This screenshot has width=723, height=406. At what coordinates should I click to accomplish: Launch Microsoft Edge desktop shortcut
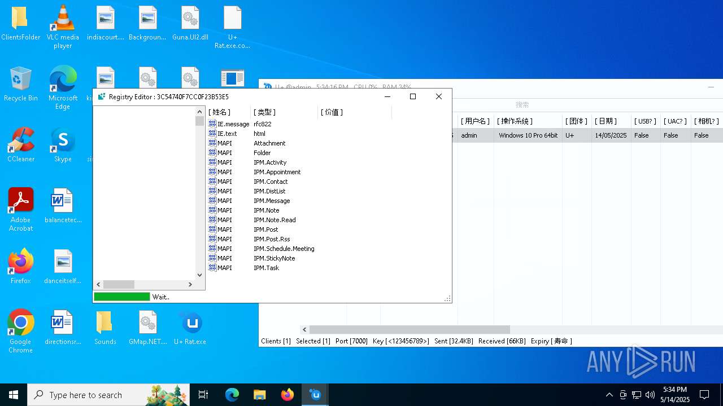coord(63,88)
